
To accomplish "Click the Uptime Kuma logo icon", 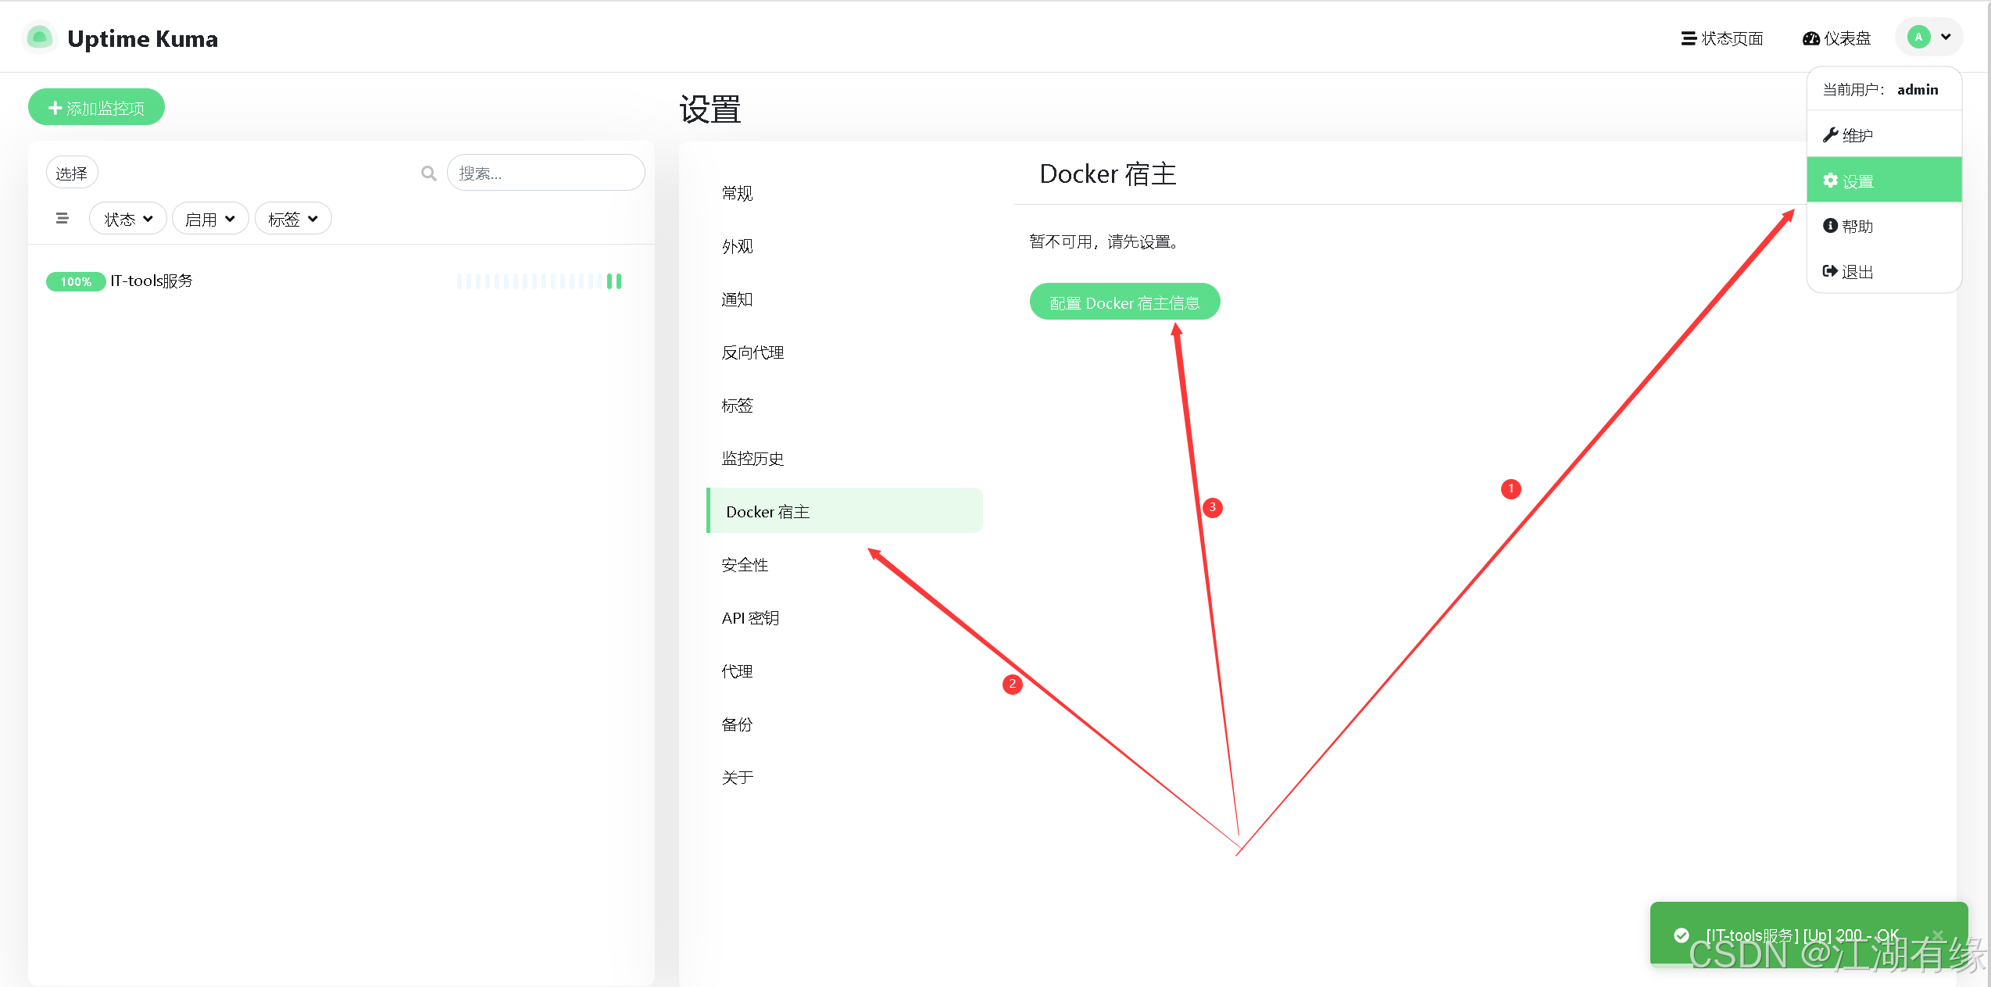I will [39, 38].
